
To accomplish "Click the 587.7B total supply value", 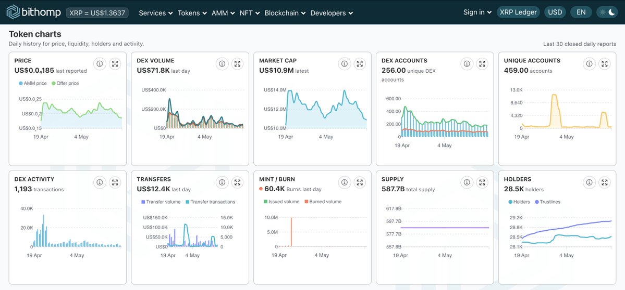I will point(393,189).
